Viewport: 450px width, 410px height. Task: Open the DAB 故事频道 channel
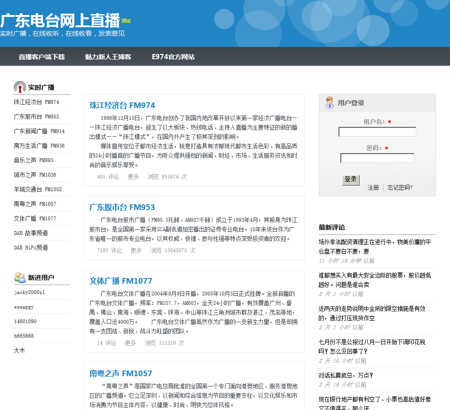tap(31, 233)
